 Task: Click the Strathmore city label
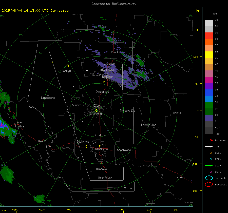pos(123,150)
